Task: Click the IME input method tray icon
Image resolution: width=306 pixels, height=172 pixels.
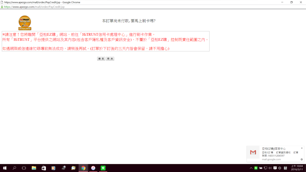Action: (285, 168)
